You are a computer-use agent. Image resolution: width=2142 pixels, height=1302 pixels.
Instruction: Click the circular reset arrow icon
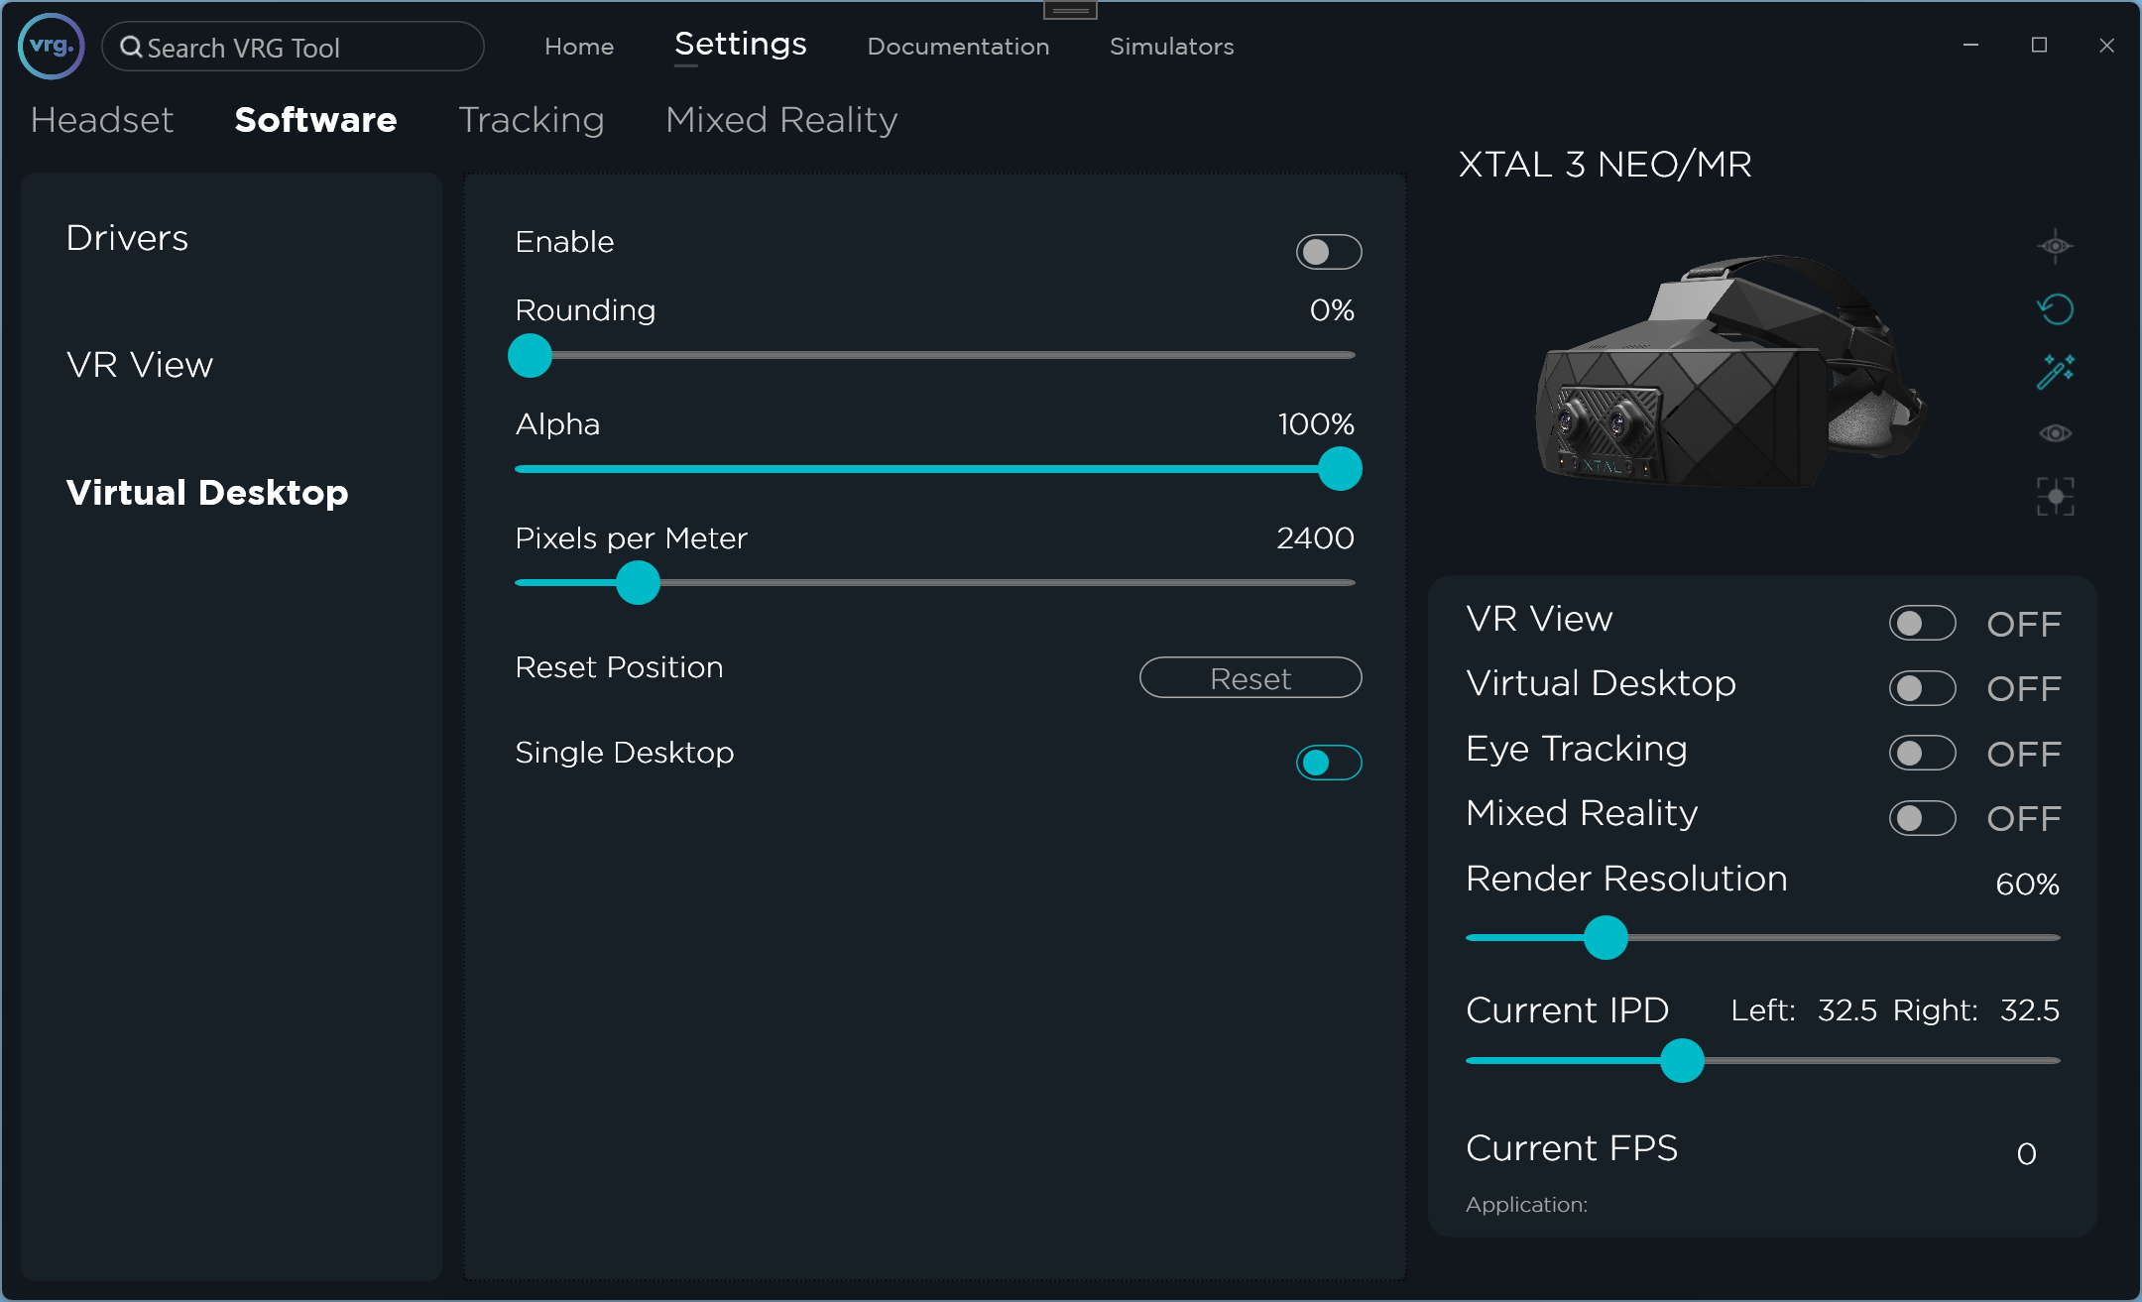click(x=2055, y=309)
